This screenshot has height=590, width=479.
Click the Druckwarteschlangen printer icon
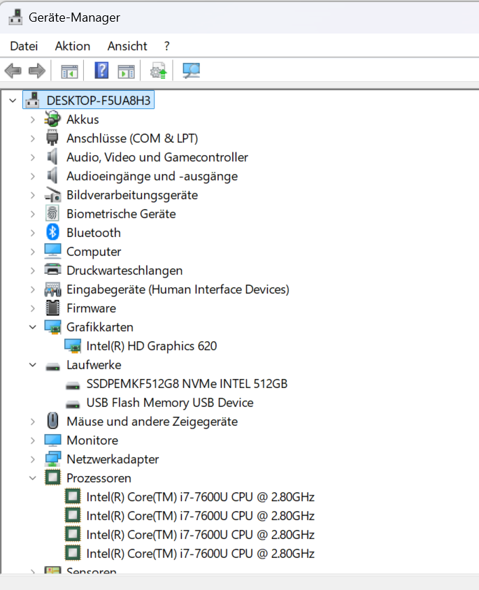(52, 270)
